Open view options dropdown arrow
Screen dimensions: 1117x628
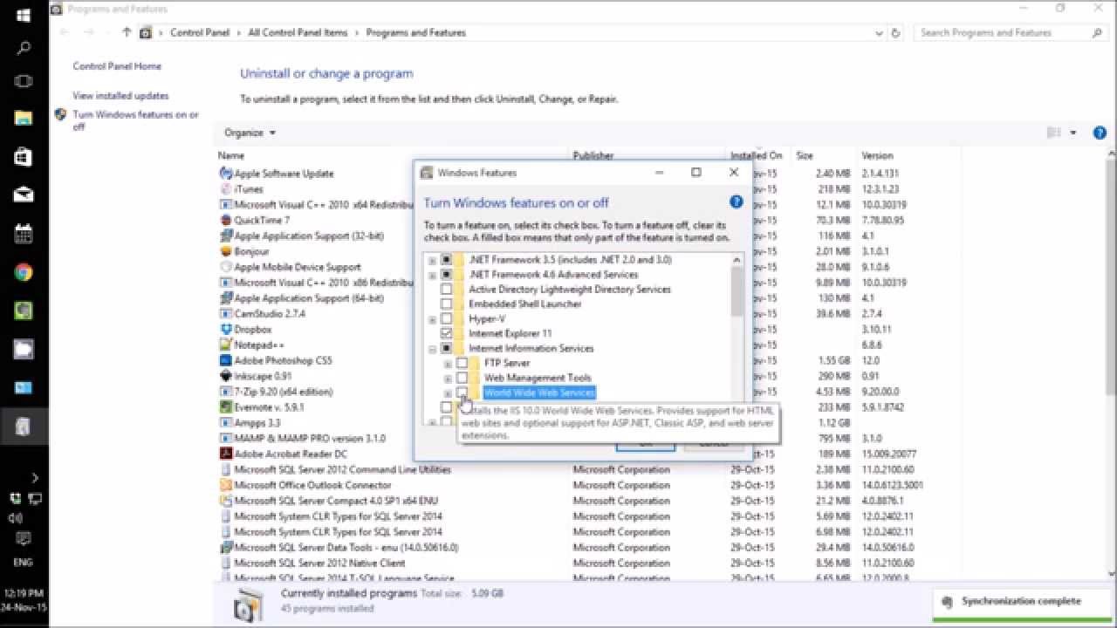click(1073, 133)
